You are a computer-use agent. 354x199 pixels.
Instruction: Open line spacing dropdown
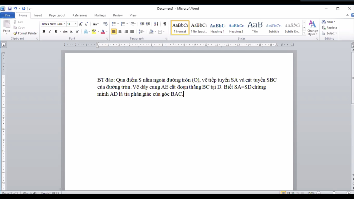pyautogui.click(x=141, y=31)
